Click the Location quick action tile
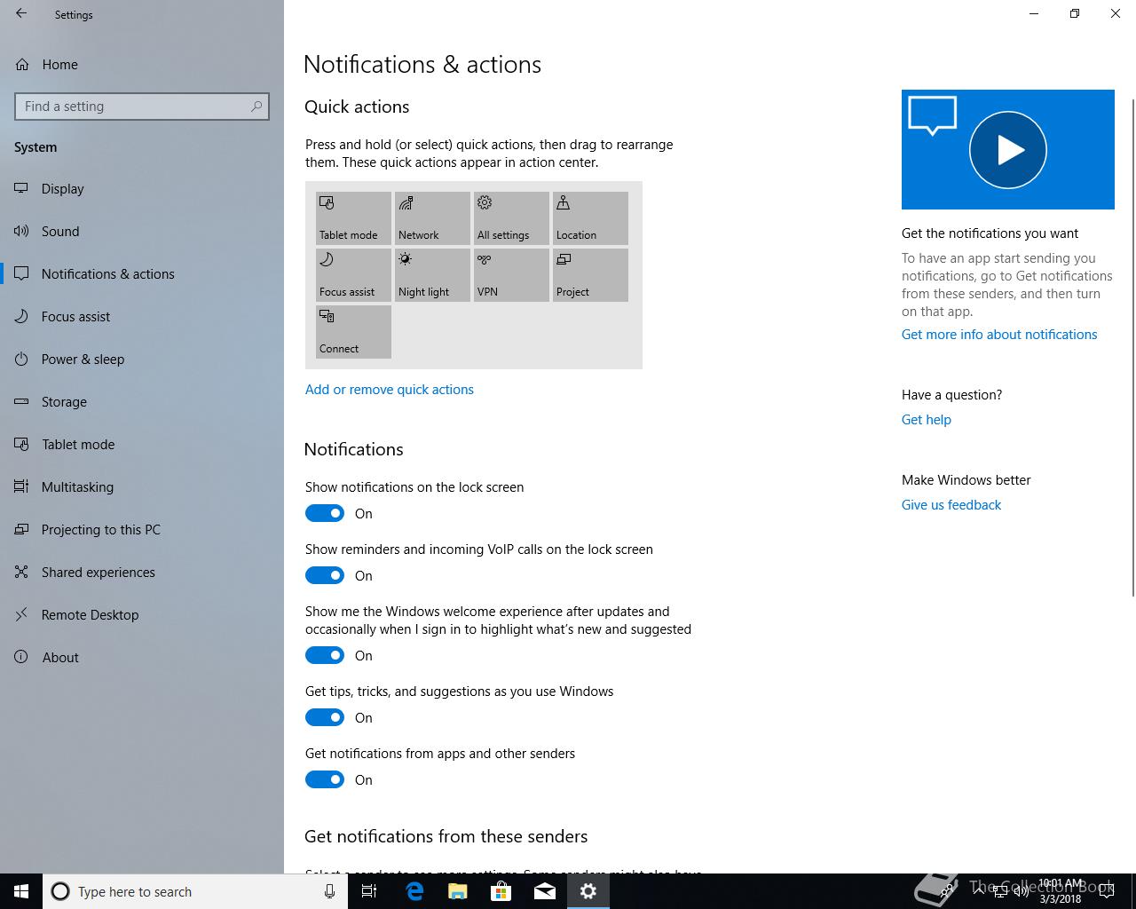 pyautogui.click(x=590, y=218)
